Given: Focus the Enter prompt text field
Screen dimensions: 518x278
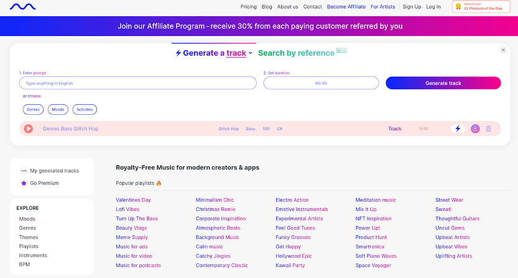Looking at the screenshot, I should tap(137, 83).
